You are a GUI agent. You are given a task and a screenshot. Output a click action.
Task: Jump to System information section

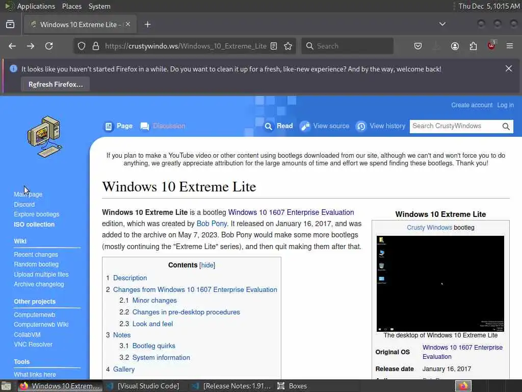(x=161, y=358)
